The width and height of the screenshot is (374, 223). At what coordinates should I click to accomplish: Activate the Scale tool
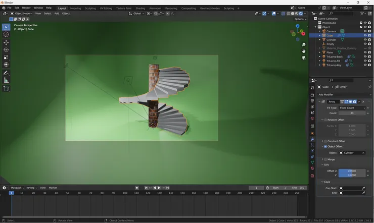coord(6,57)
